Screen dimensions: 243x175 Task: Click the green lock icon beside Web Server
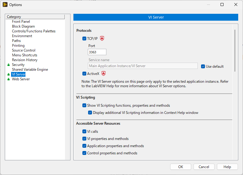point(8,79)
